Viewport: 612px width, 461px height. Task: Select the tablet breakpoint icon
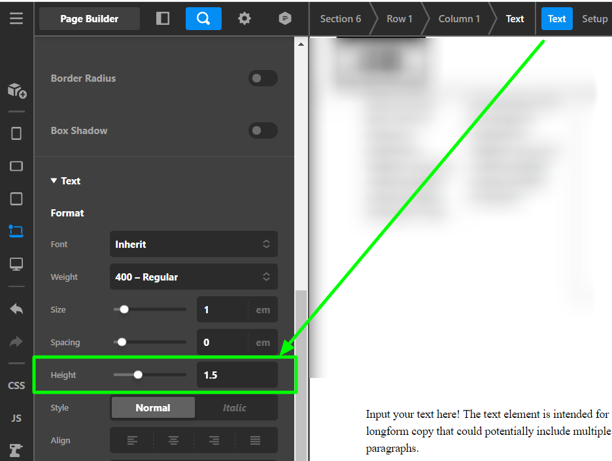(x=16, y=199)
